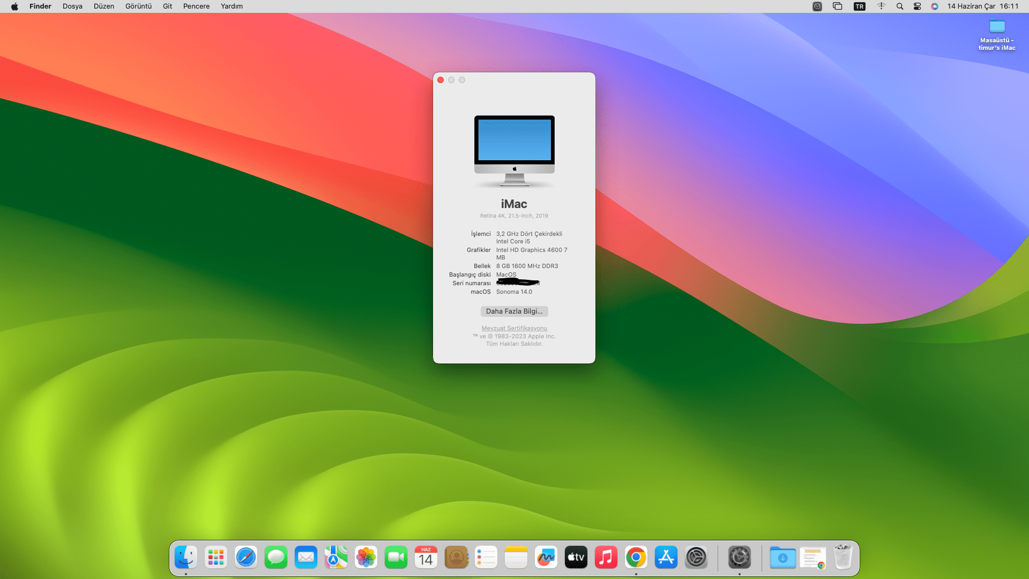Open the App Store icon
The image size is (1029, 579).
666,558
